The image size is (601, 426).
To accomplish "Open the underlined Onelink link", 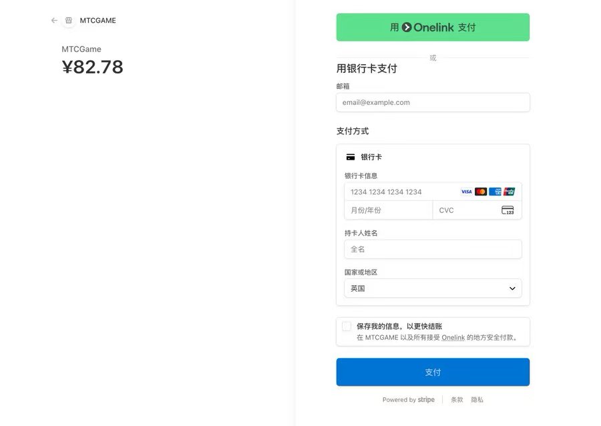I will (x=453, y=337).
